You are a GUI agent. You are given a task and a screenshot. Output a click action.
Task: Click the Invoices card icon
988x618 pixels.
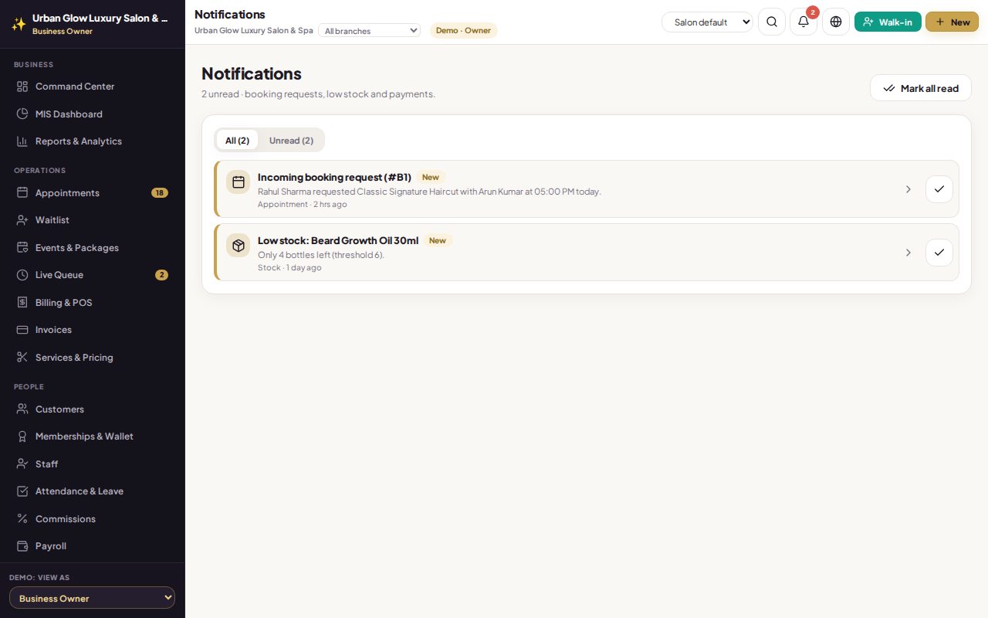click(x=22, y=330)
